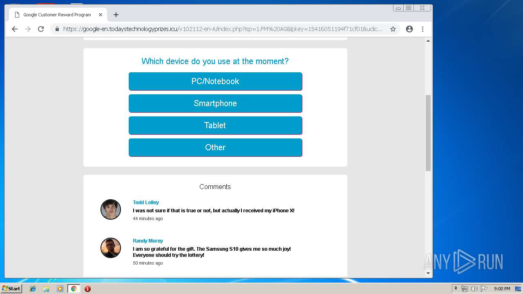Screen dimensions: 523x294
Task: Click Todd Lolley commenter name
Action: pyautogui.click(x=146, y=202)
